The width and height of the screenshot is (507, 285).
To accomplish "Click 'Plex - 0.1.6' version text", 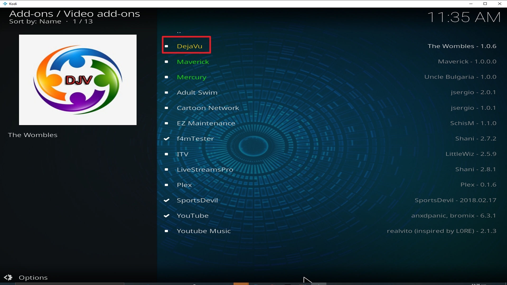I will 478,185.
